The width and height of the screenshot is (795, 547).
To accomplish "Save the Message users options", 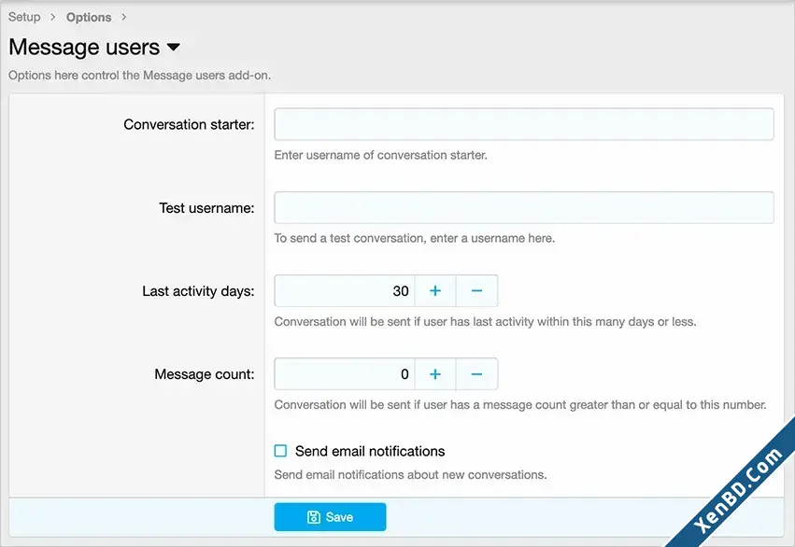I will (330, 517).
